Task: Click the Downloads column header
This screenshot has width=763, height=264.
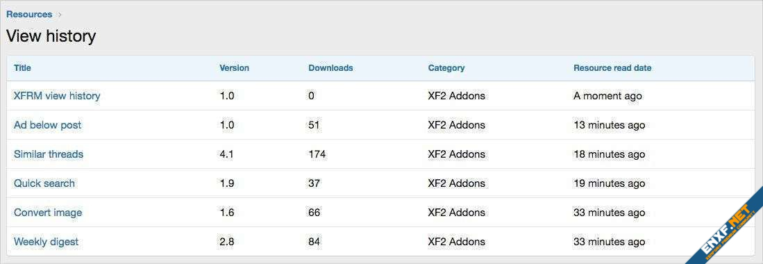Action: [331, 68]
